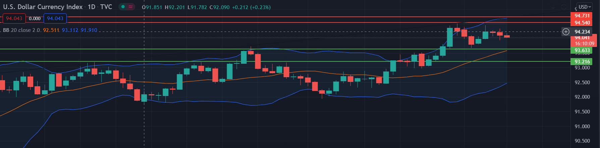
Task: Click the low value L91.782
Action: [x=197, y=7]
